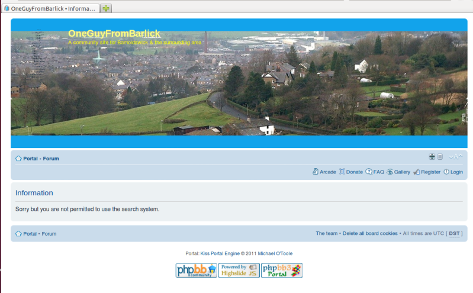Click the Register checkmark icon
This screenshot has height=293, width=473.
pos(417,172)
